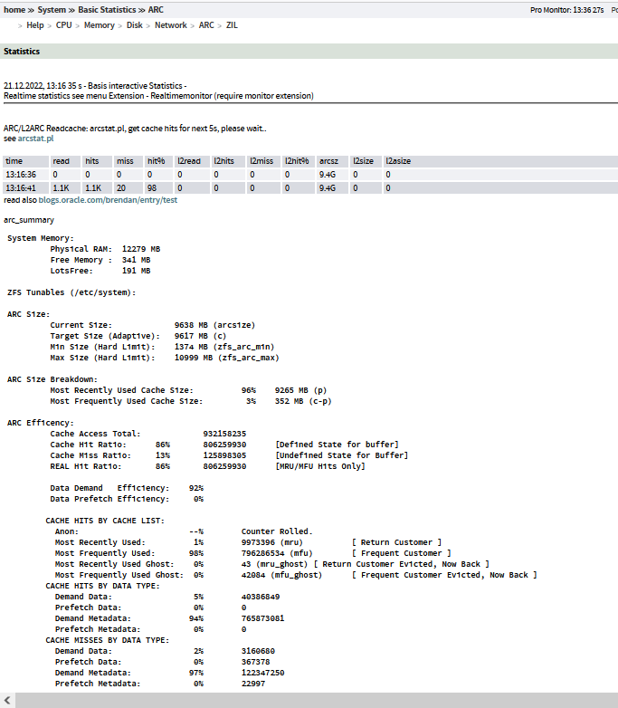Open the System breadcrumb menu
Image resolution: width=618 pixels, height=708 pixels.
[52, 9]
